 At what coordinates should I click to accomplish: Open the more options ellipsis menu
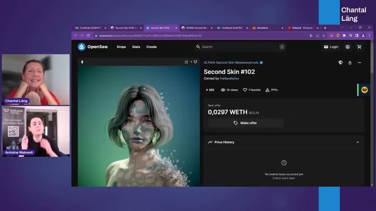[360, 63]
